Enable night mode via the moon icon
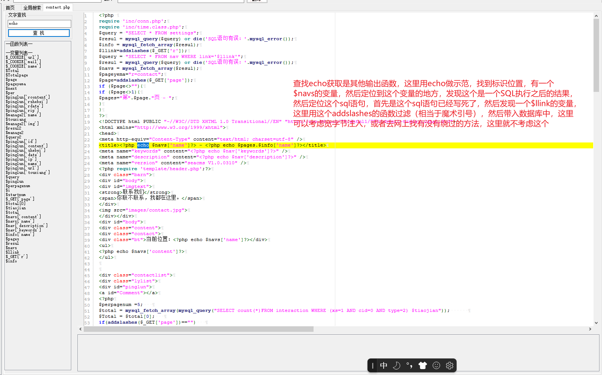 [x=397, y=365]
